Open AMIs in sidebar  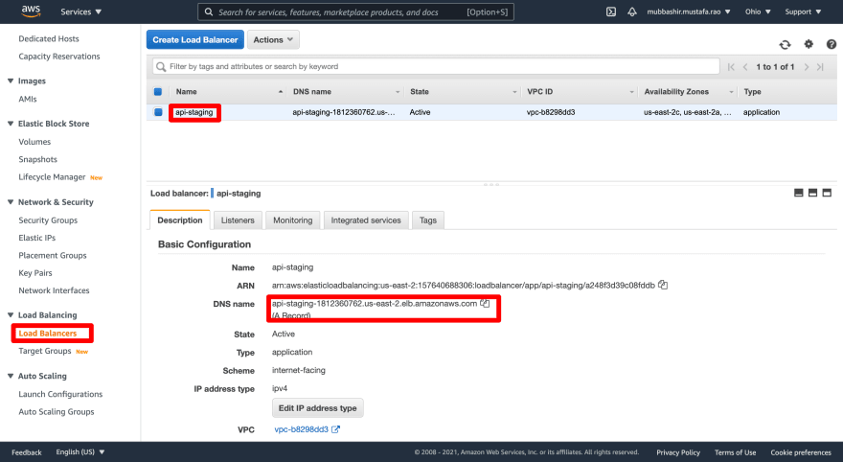point(28,99)
